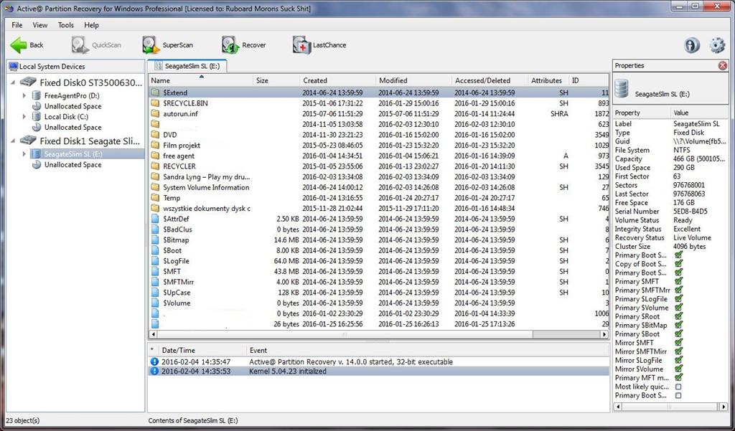
Task: Select the Active@ Partition Recovery started event
Action: click(379, 361)
